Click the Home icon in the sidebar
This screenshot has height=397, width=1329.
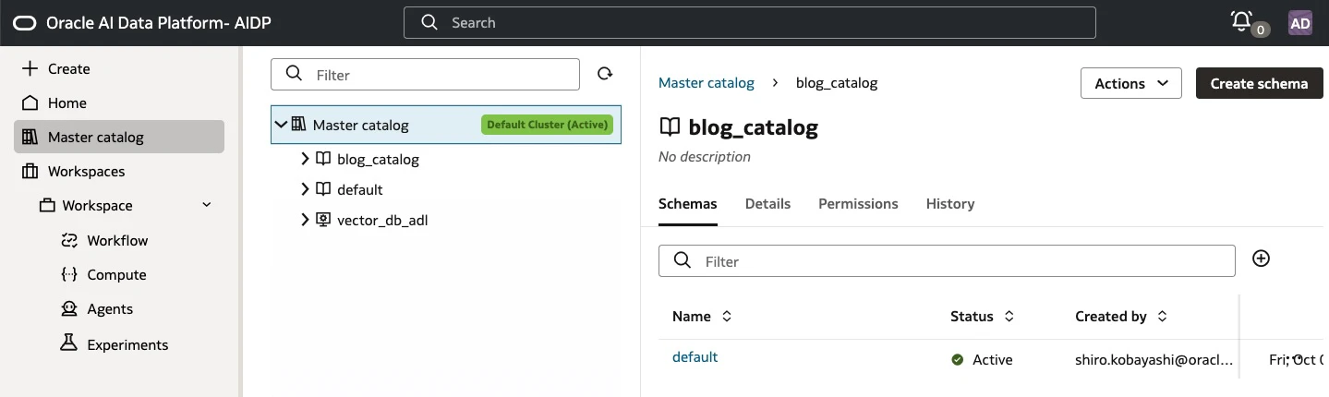click(x=30, y=102)
